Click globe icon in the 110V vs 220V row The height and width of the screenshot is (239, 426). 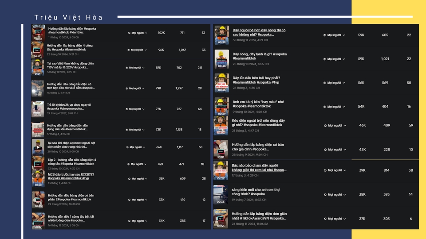[127, 68]
